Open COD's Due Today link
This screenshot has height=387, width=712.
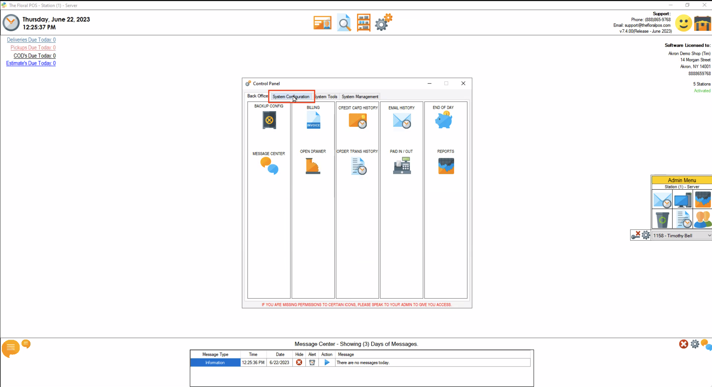point(34,56)
